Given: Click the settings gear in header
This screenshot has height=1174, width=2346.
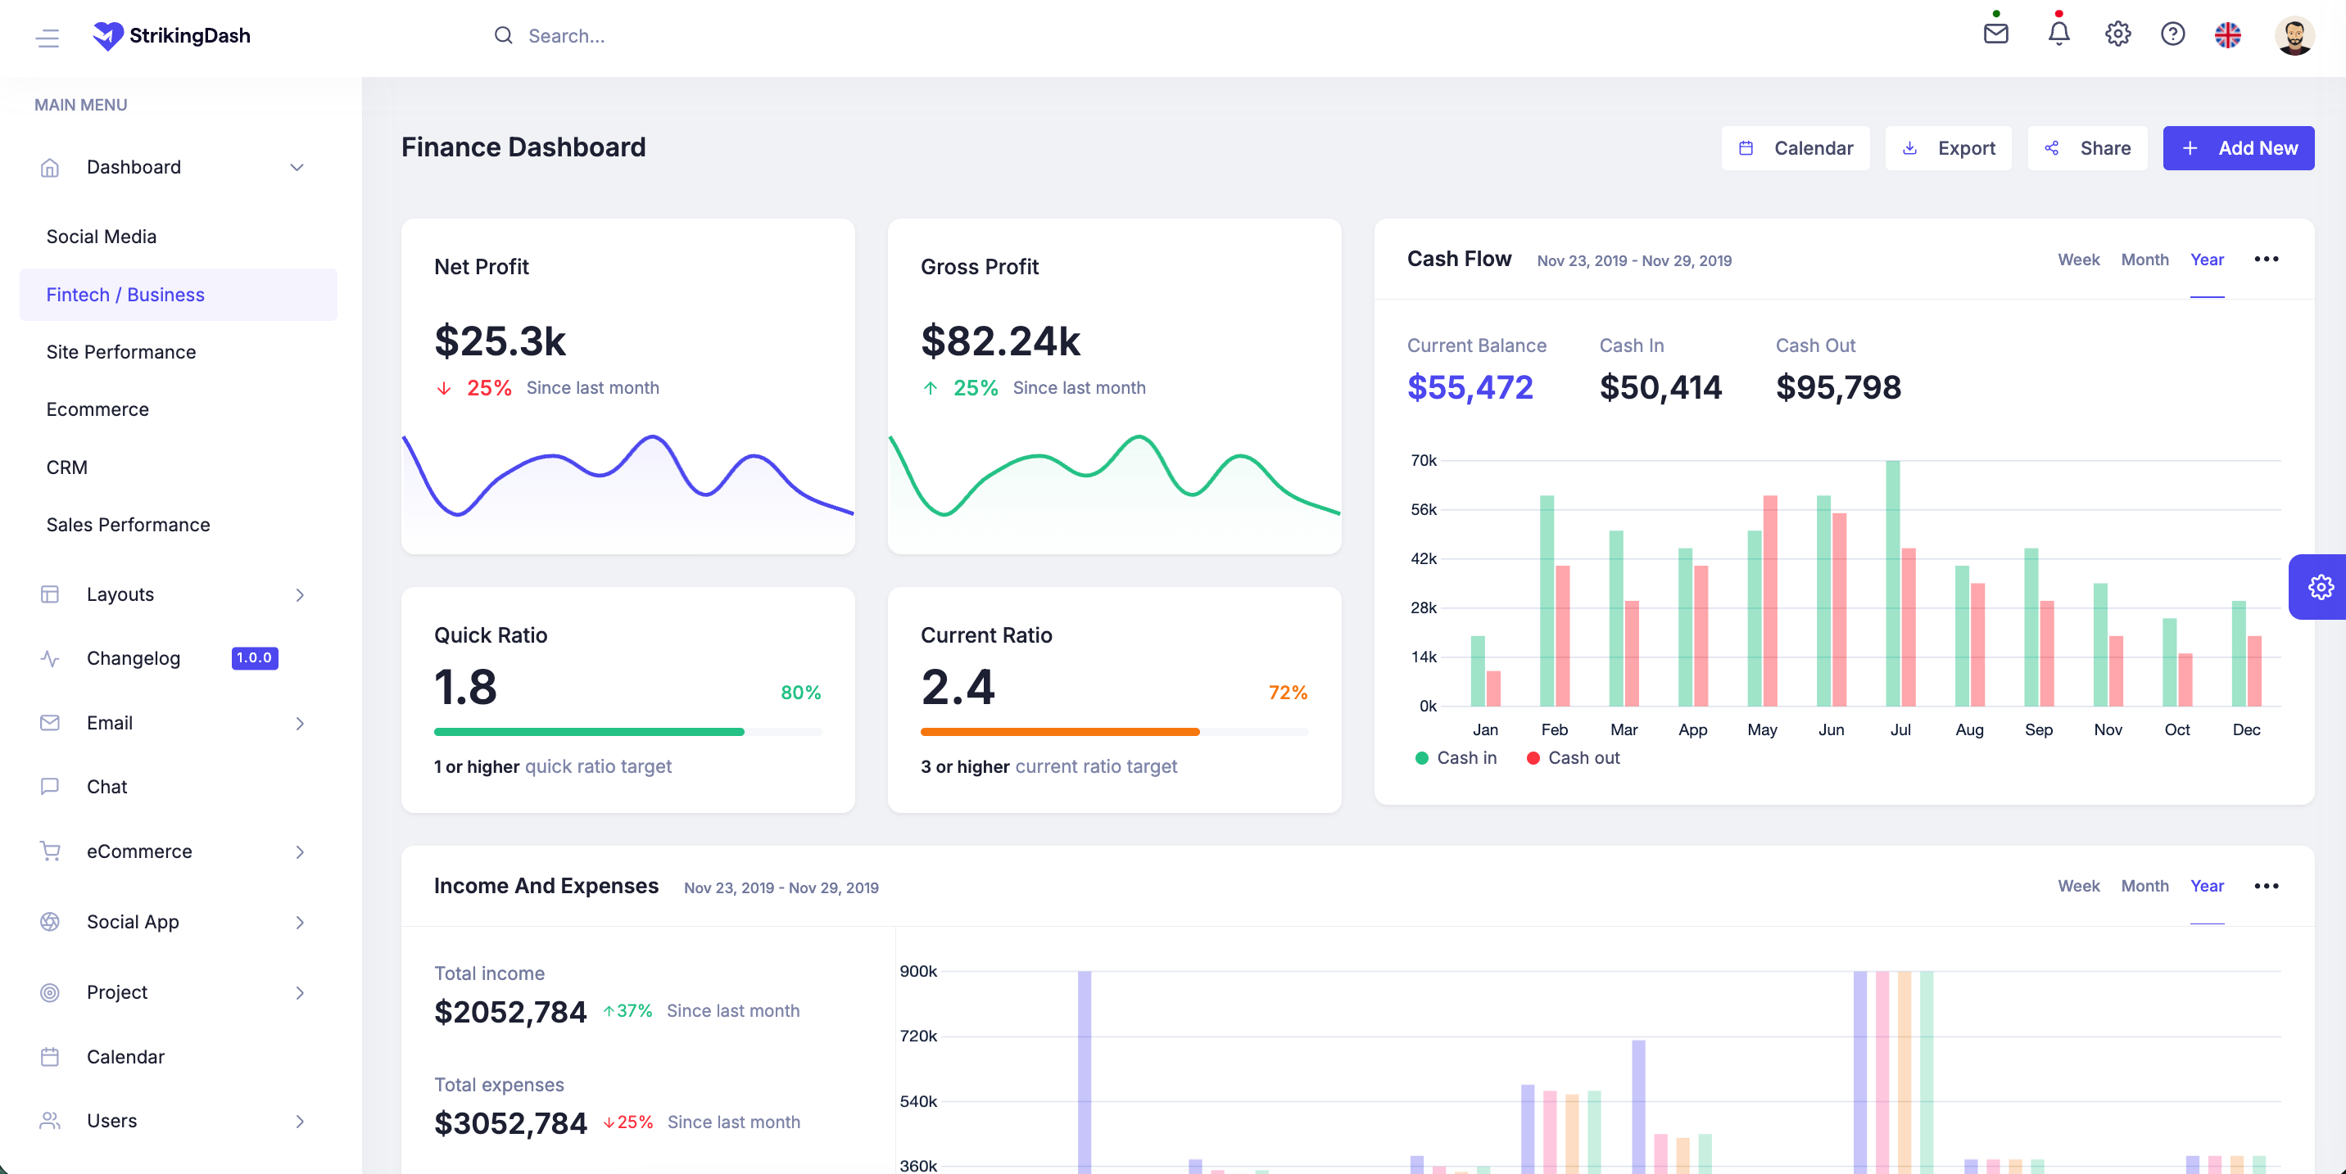Looking at the screenshot, I should coord(2117,34).
